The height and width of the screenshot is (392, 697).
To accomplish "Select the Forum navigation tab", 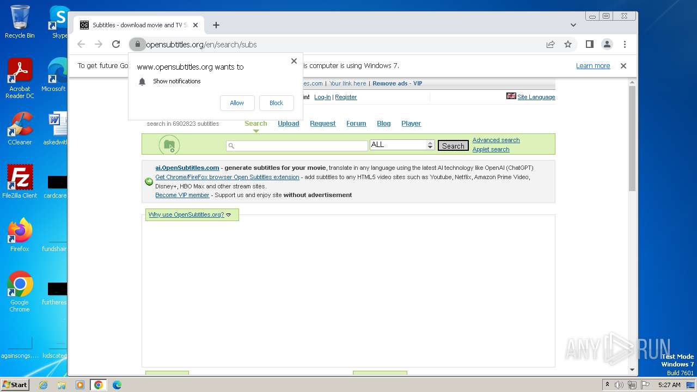I will pos(356,124).
